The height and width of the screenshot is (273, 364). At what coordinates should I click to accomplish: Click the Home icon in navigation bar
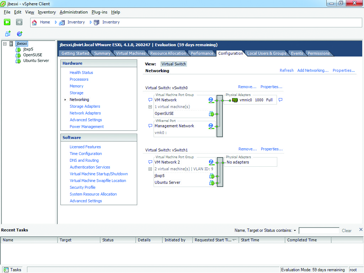tap(34, 22)
